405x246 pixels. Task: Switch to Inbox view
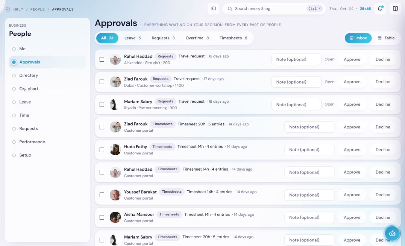358,38
